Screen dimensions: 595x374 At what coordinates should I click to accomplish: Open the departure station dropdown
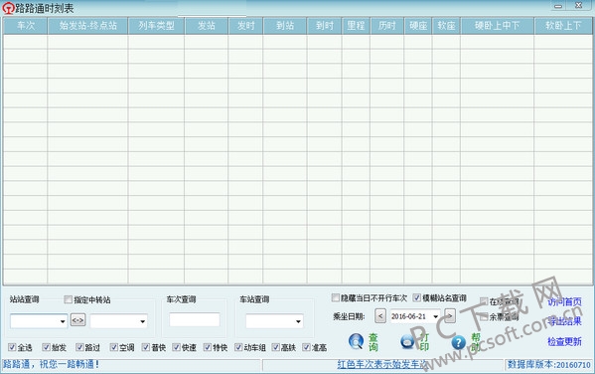tap(63, 321)
